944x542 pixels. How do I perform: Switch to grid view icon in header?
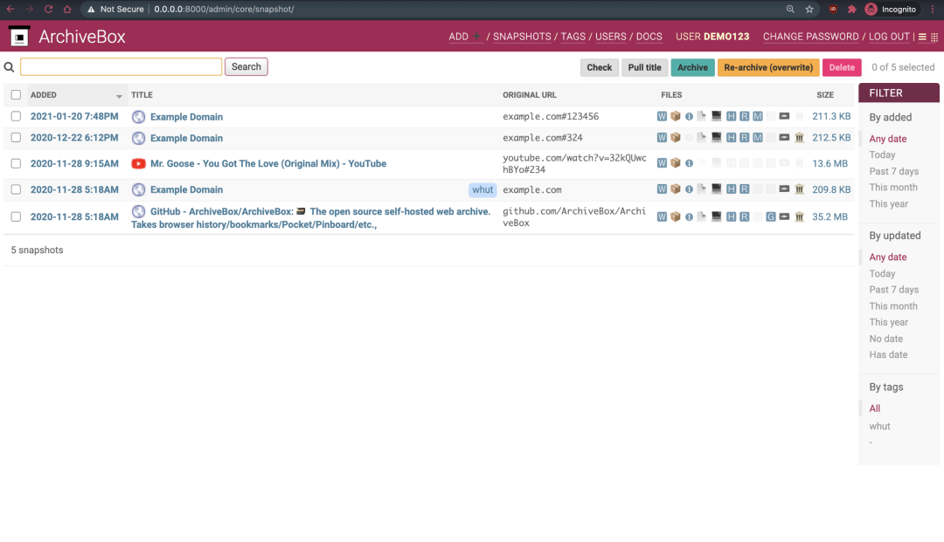tap(934, 38)
